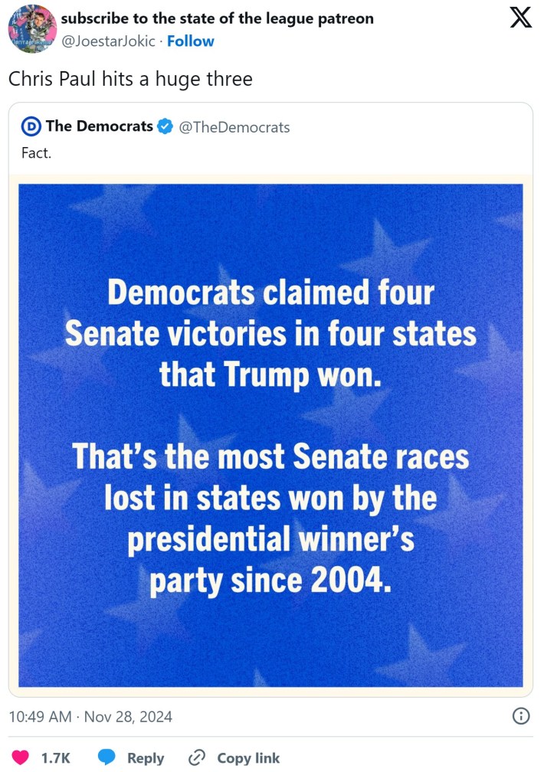This screenshot has height=772, width=544.
Task: Click the quoted tweet text "Fact."
Action: coord(36,152)
